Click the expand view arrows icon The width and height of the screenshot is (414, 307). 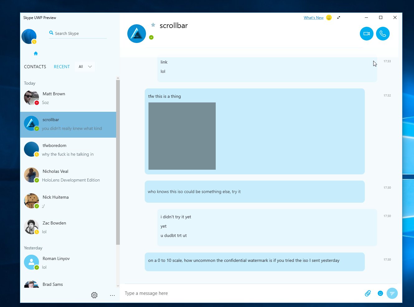[339, 17]
